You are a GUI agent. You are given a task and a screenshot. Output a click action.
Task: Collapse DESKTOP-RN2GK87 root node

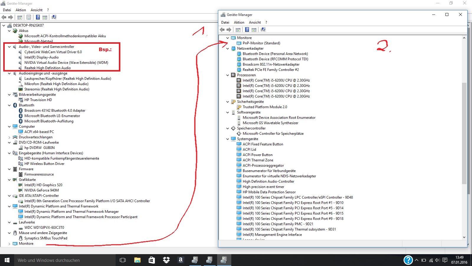click(4, 25)
